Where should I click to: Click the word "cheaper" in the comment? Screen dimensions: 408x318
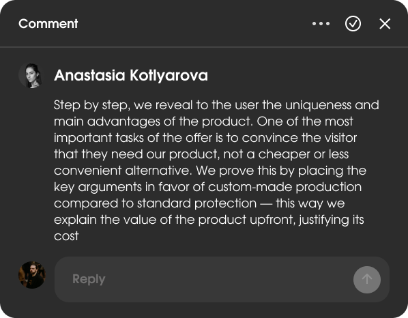(x=284, y=154)
